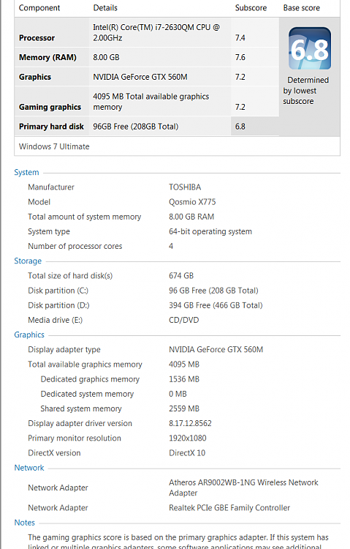Select the Gaming graphics row label

tap(50, 107)
